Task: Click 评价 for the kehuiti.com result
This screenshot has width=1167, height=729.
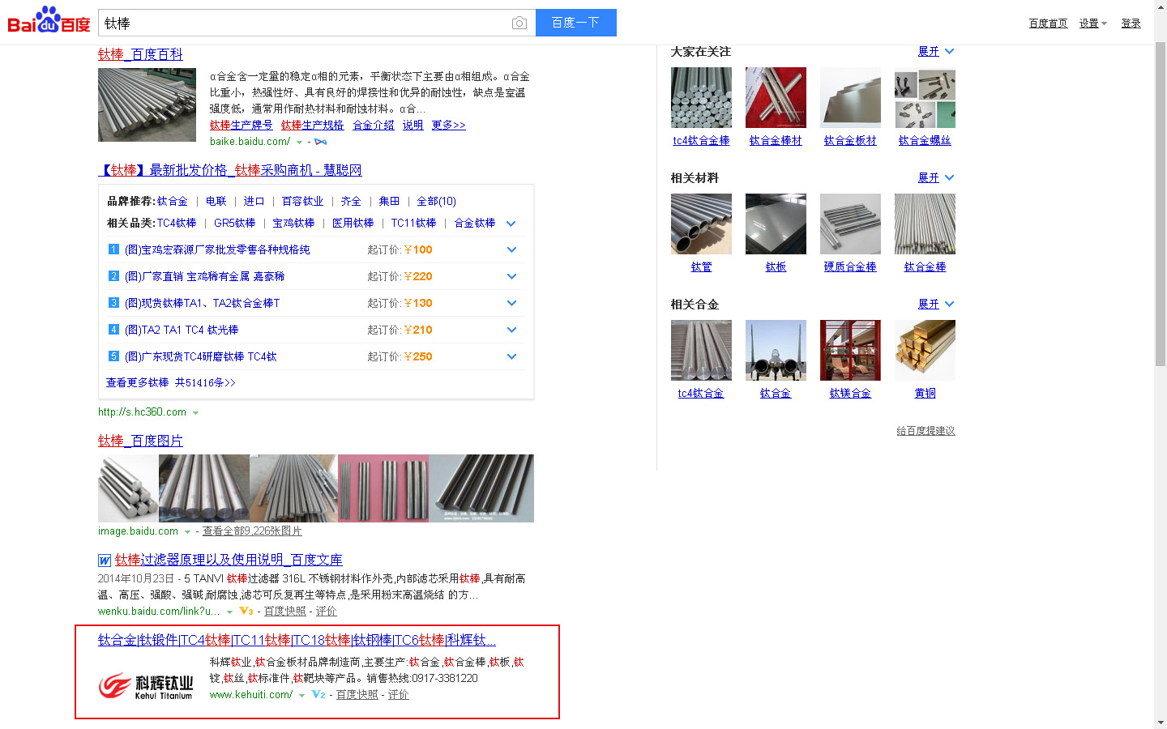Action: click(398, 695)
